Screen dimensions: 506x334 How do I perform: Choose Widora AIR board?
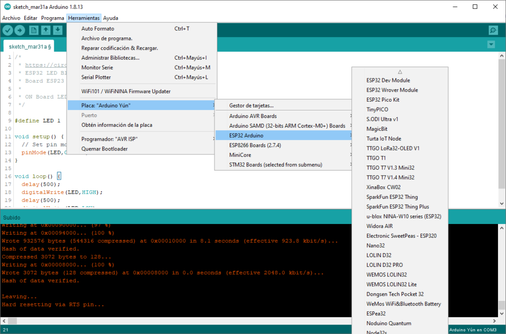400,226
